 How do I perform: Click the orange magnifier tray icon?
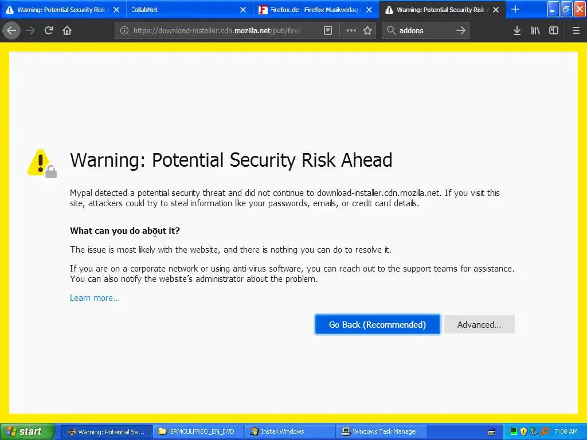545,431
